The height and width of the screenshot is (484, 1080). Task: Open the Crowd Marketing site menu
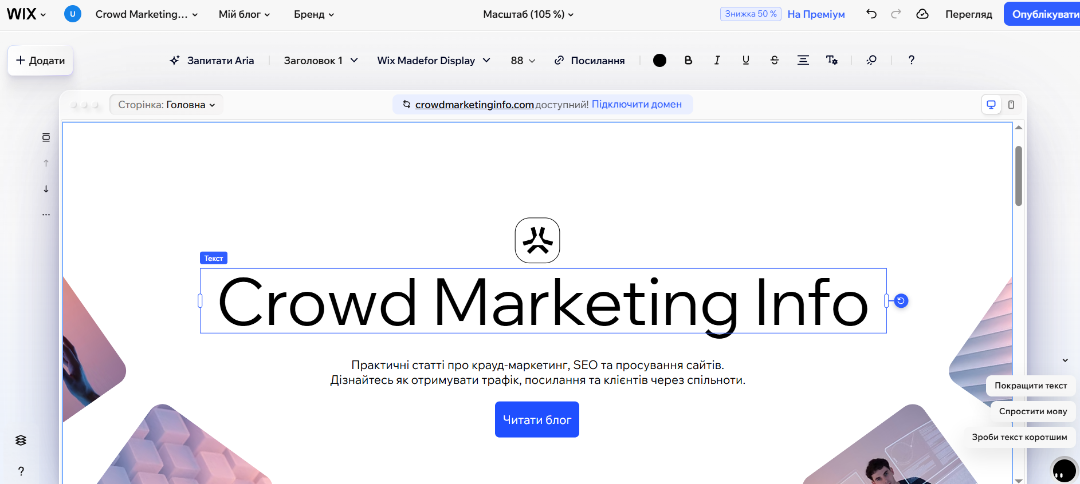[147, 14]
